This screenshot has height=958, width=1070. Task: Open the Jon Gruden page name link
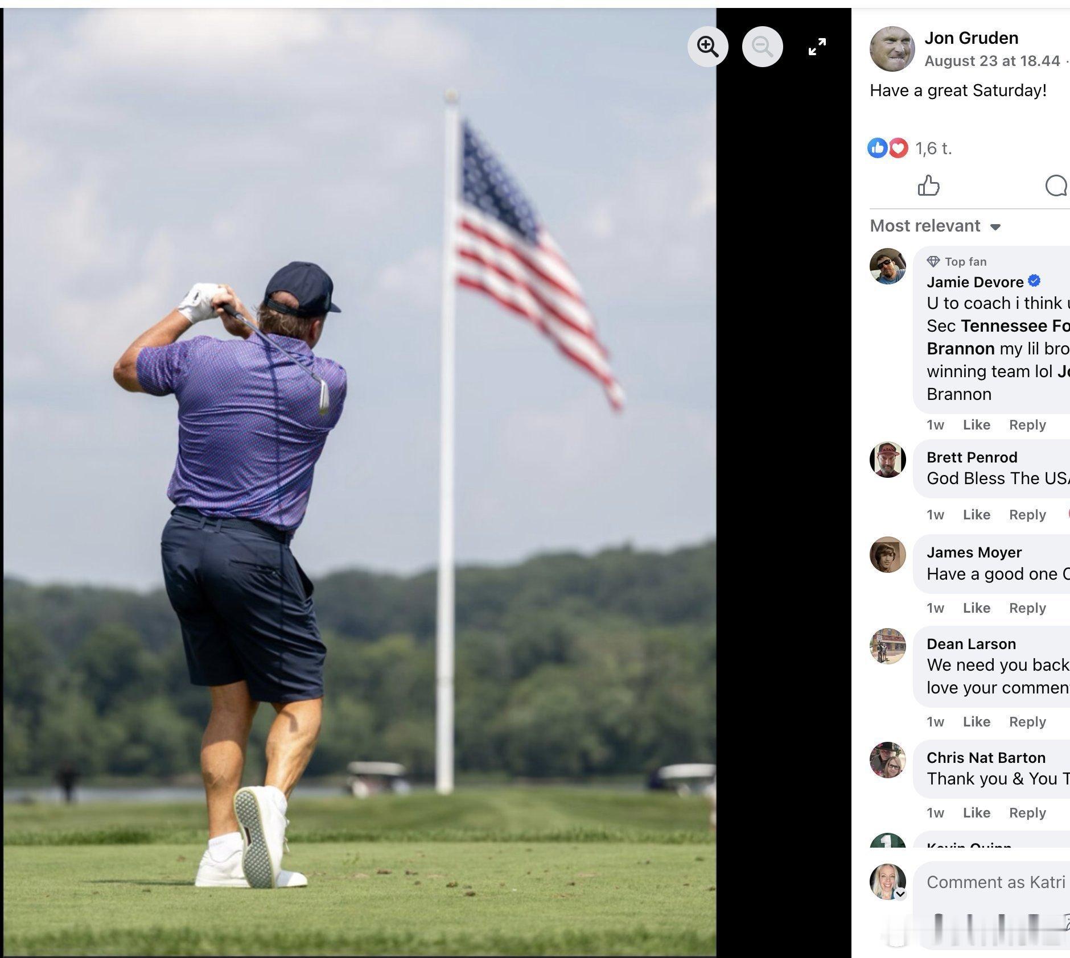coord(971,38)
